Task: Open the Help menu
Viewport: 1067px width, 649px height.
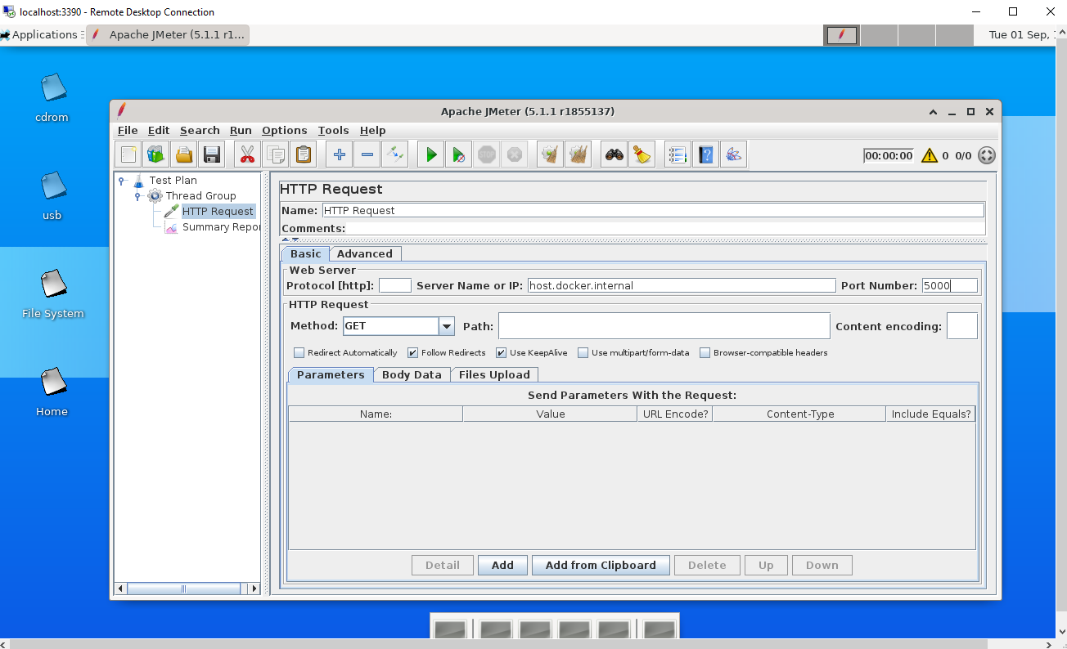Action: pos(372,131)
